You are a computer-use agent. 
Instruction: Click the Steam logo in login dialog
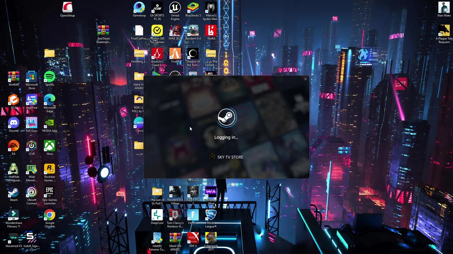tap(226, 117)
